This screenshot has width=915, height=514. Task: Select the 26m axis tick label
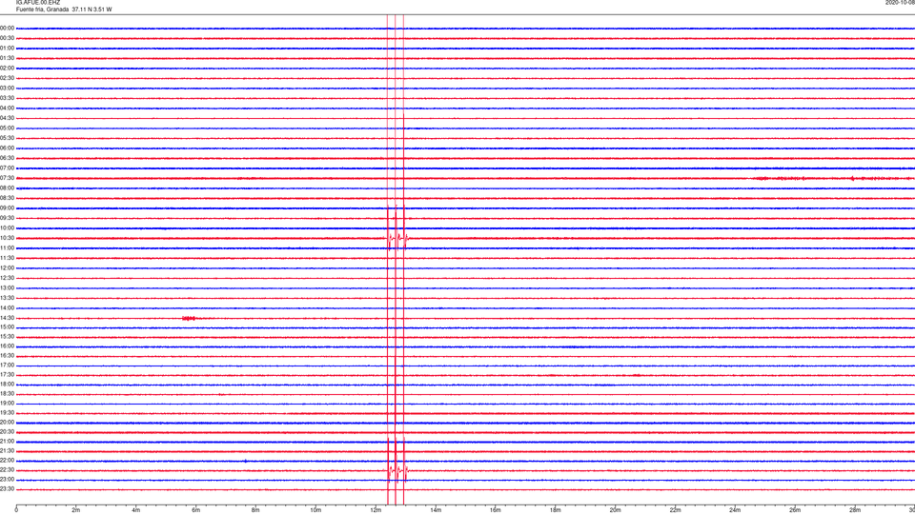[x=795, y=510]
